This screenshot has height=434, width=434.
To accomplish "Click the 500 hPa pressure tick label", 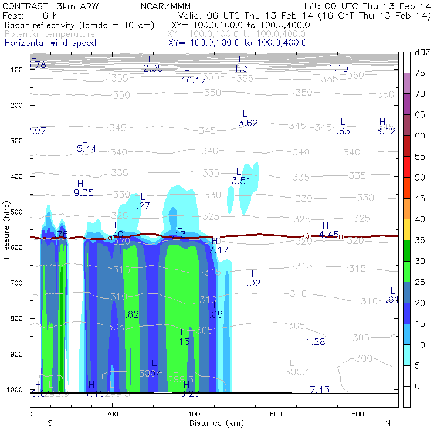I will (16, 212).
